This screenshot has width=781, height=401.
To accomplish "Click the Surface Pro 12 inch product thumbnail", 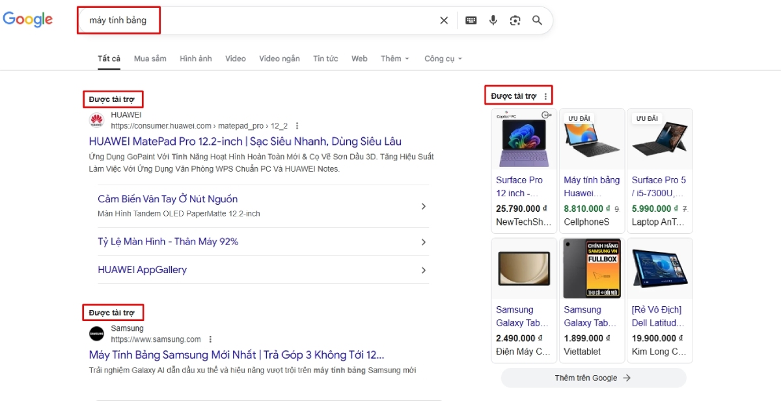I will 523,138.
